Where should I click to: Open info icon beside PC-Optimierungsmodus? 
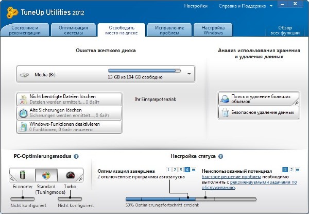pyautogui.click(x=76, y=156)
